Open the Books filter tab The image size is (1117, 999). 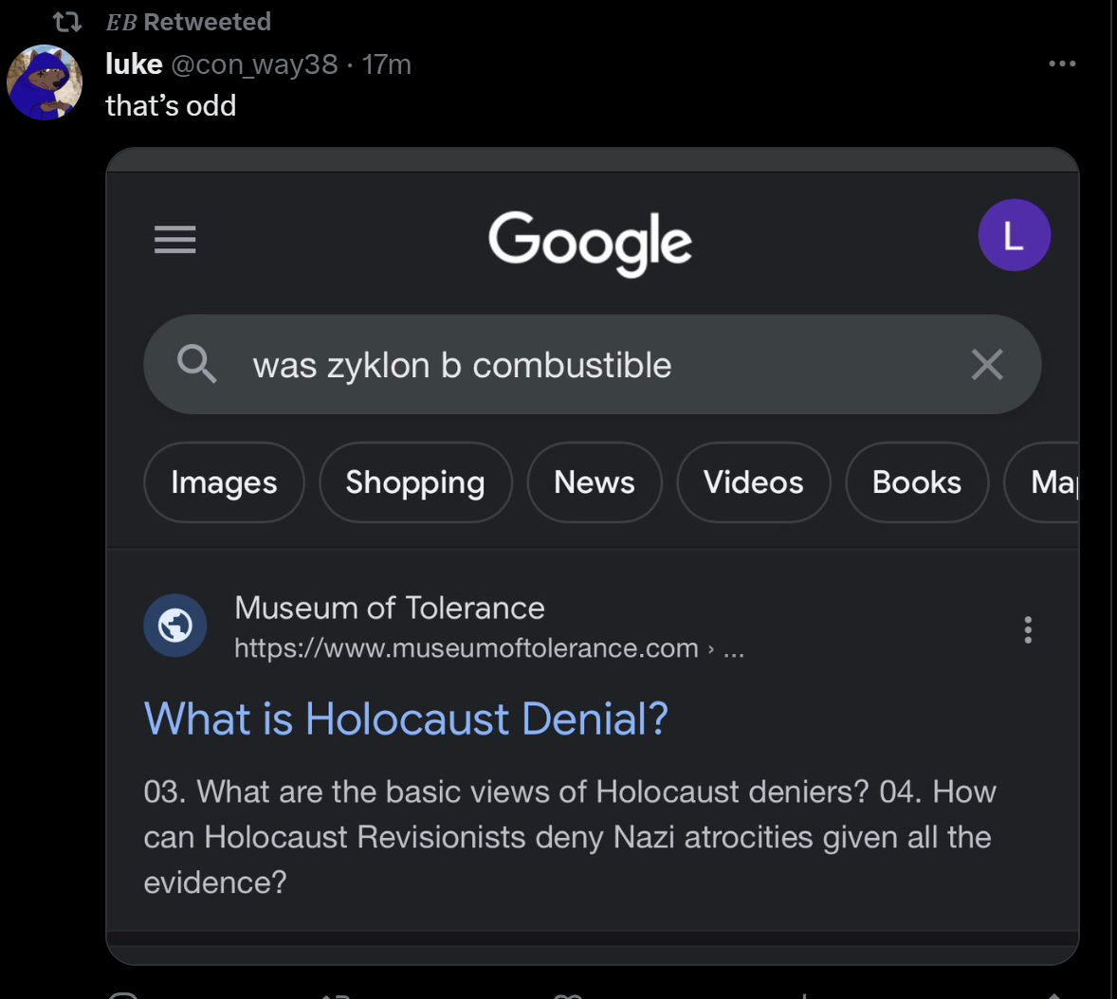[917, 482]
